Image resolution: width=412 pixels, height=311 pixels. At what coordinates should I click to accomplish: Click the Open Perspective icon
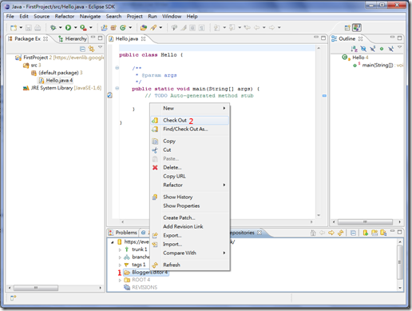pyautogui.click(x=347, y=28)
